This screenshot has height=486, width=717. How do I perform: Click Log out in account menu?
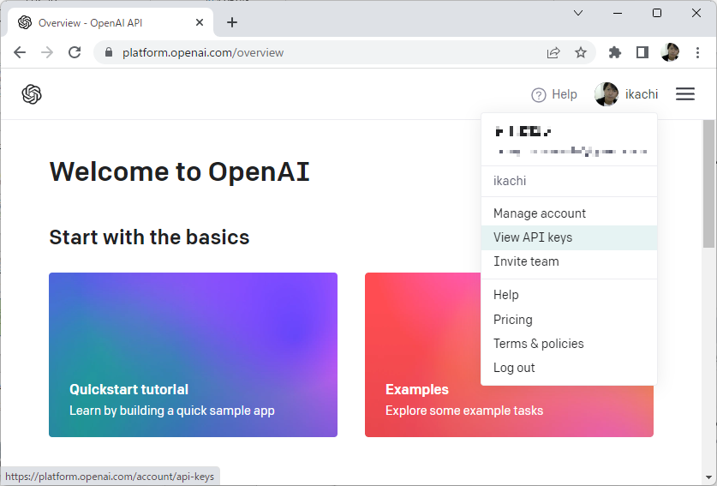(514, 368)
